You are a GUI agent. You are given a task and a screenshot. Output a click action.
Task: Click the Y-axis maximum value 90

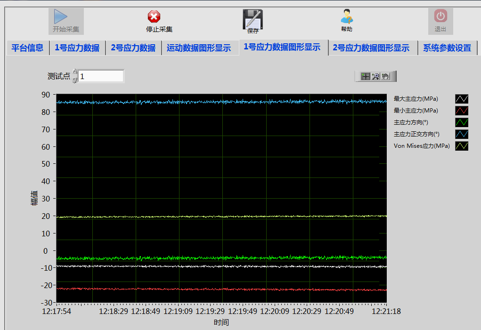point(46,95)
